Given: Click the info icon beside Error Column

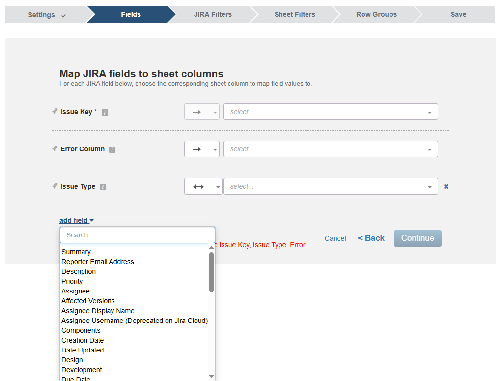Looking at the screenshot, I should pyautogui.click(x=112, y=149).
